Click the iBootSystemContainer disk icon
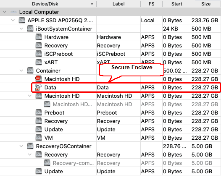Screen dimensions: 221x180 tap(30, 29)
